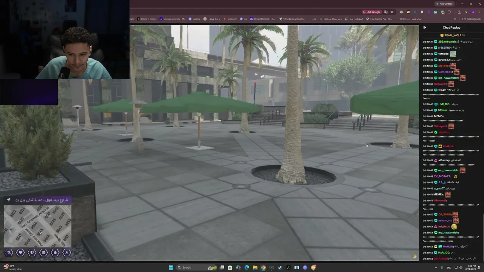Image resolution: width=484 pixels, height=272 pixels.
Task: Click username MoTec8 in chat
Action: coord(444,66)
